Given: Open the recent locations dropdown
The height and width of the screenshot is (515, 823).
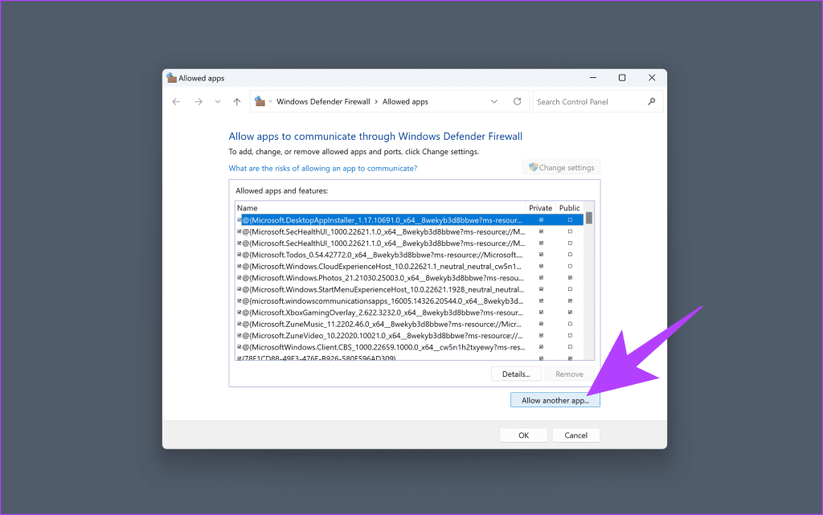Looking at the screenshot, I should (x=217, y=102).
